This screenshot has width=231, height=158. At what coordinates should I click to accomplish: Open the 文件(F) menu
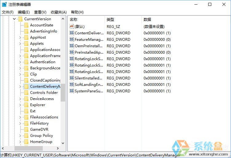click(8, 12)
